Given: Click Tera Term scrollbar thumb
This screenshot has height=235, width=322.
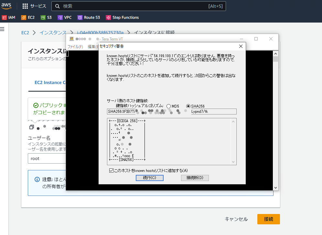Looking at the screenshot, I should coord(275,59).
